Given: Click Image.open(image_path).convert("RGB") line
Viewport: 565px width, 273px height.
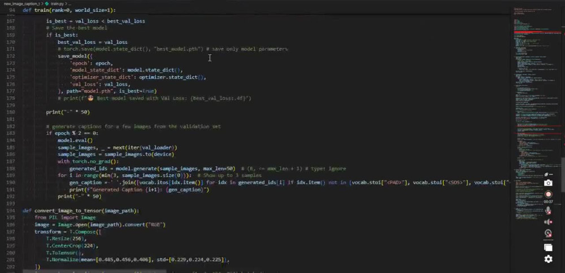Looking at the screenshot, I should (100, 224).
